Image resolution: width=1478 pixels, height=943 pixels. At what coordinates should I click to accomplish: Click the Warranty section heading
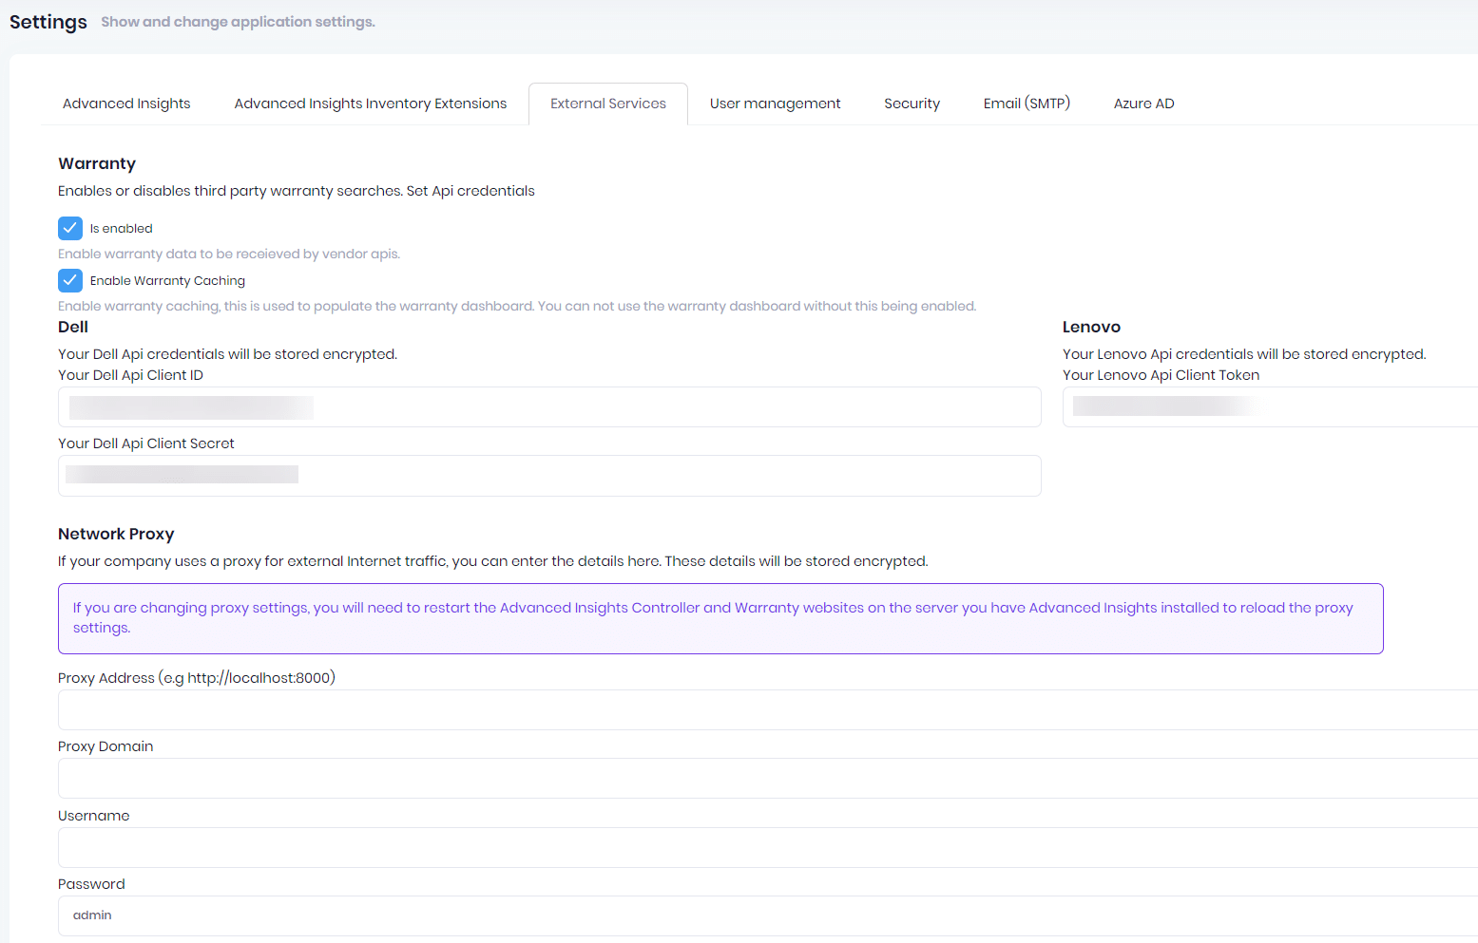(97, 163)
